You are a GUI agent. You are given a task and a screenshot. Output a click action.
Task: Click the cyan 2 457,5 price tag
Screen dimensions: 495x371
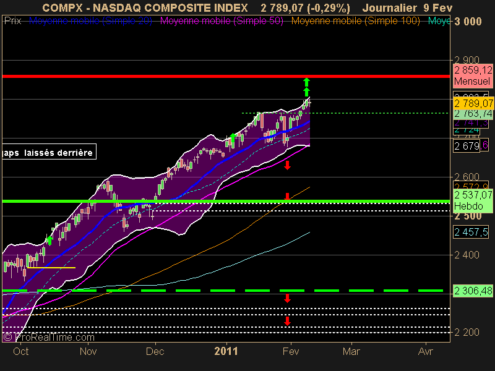click(471, 232)
